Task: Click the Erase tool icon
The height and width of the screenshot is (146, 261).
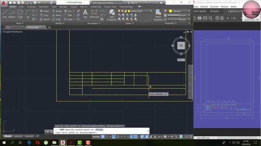Action: pyautogui.click(x=78, y=11)
